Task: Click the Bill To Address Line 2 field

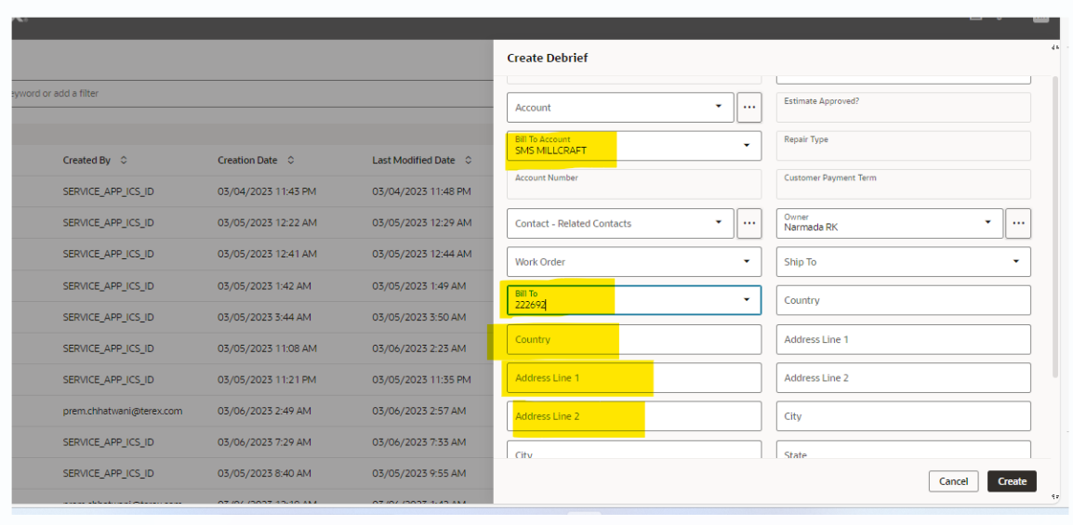Action: click(634, 416)
